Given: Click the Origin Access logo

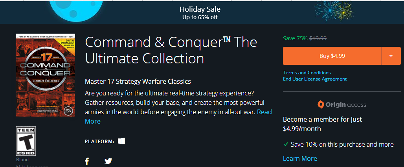Looking at the screenshot, I should tap(342, 104).
